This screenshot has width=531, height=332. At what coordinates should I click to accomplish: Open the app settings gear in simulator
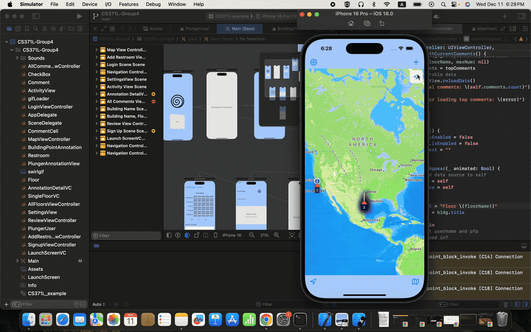(314, 62)
